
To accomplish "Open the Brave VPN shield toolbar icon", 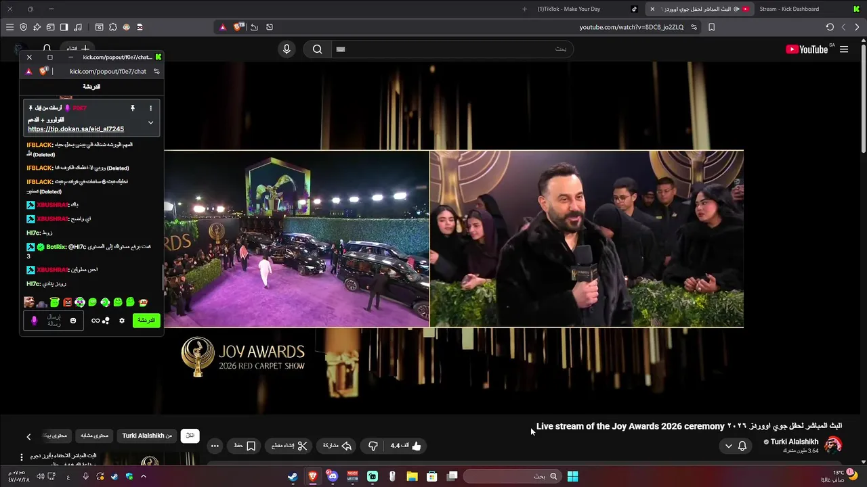I will coord(23,27).
